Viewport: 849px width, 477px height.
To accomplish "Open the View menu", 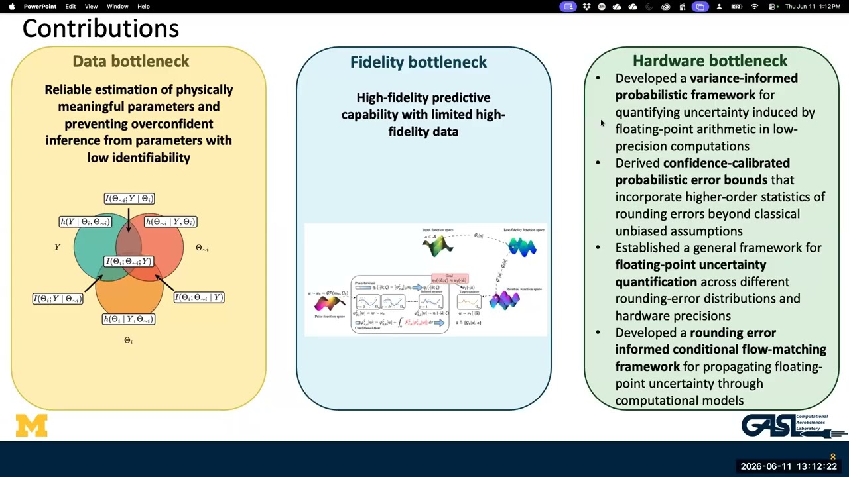I will (91, 6).
